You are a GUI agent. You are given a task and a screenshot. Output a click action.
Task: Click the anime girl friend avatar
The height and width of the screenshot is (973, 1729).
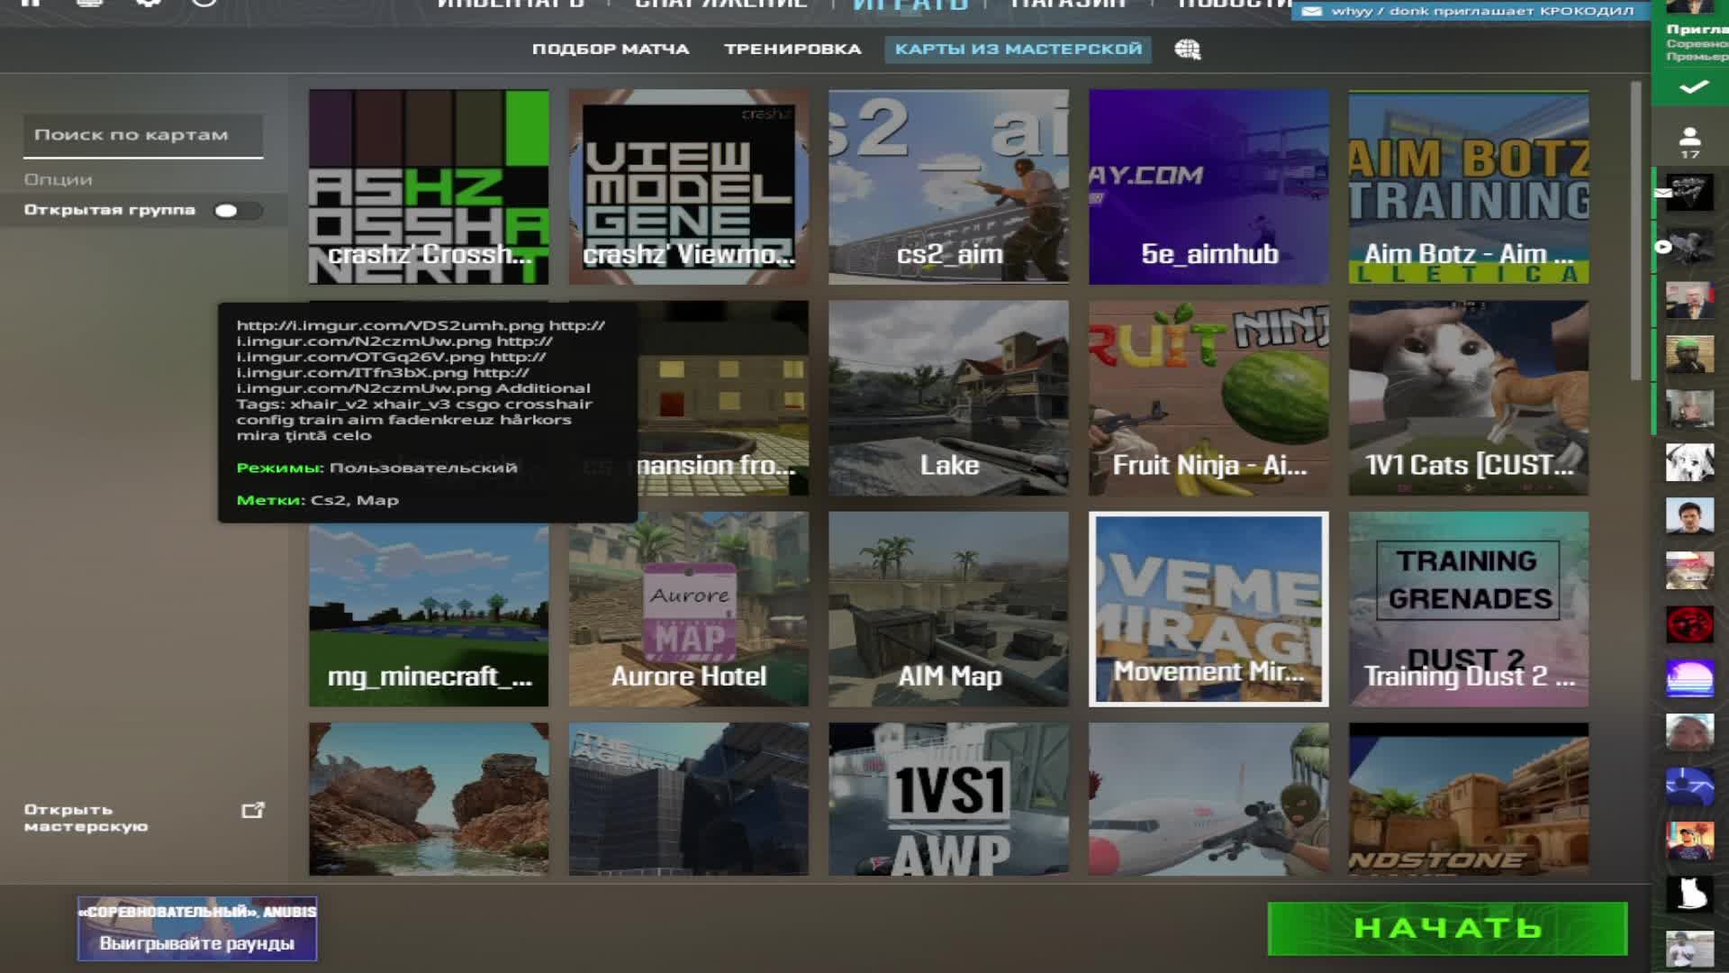1689,462
